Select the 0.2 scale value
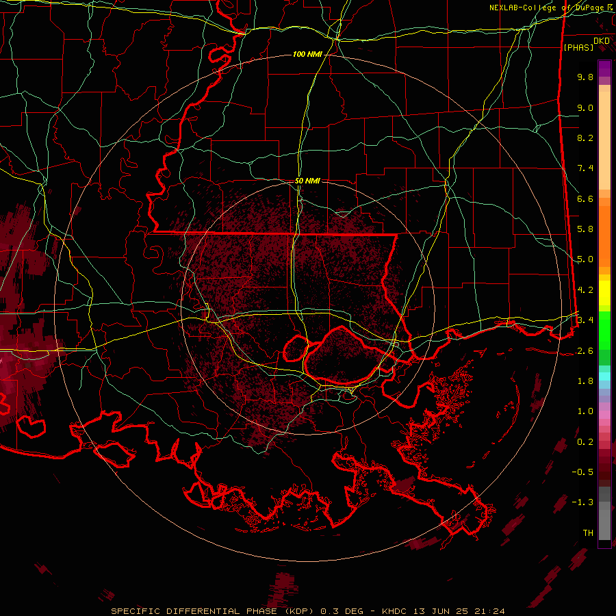This screenshot has width=616, height=616. (585, 442)
